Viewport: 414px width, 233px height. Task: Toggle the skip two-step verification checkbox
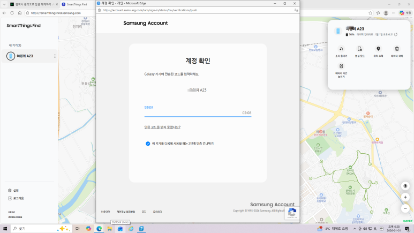click(148, 144)
